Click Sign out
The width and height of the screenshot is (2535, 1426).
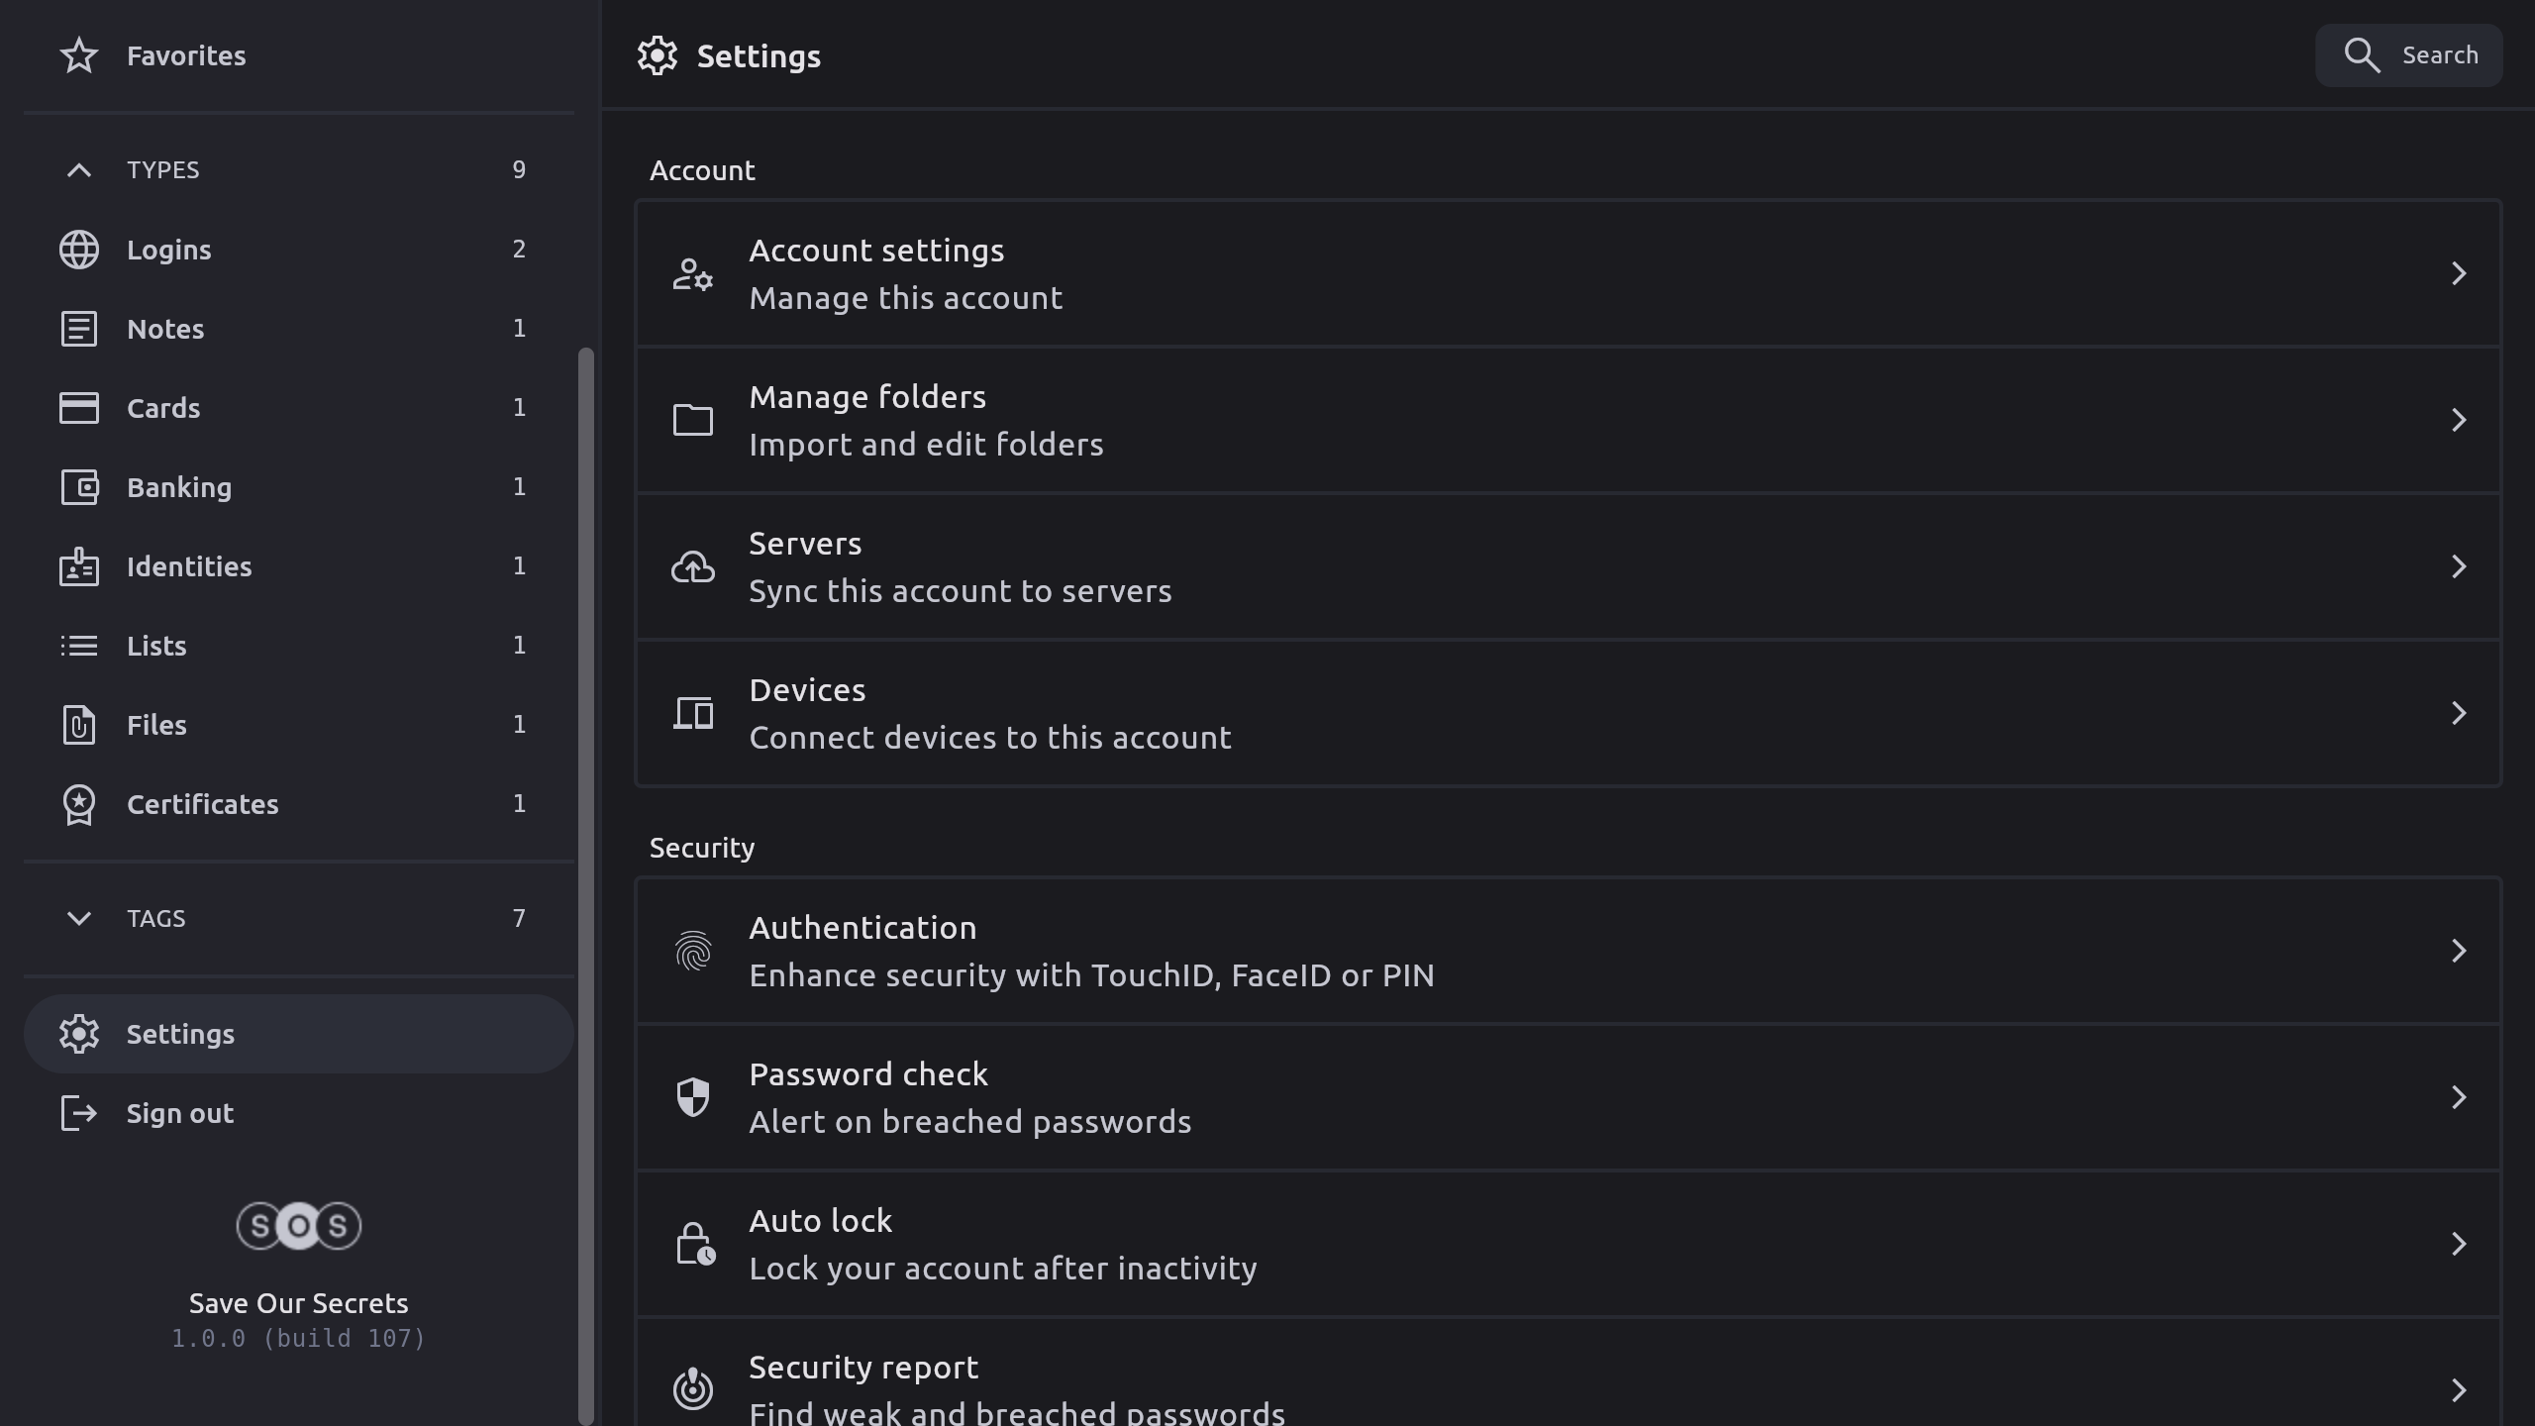pos(180,1113)
